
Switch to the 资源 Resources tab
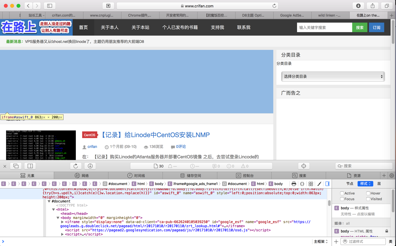[x=353, y=176]
